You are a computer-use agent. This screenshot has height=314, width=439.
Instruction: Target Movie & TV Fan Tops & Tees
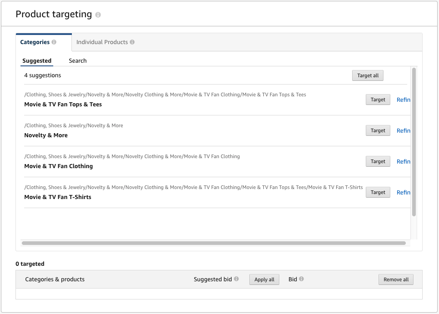coord(378,100)
